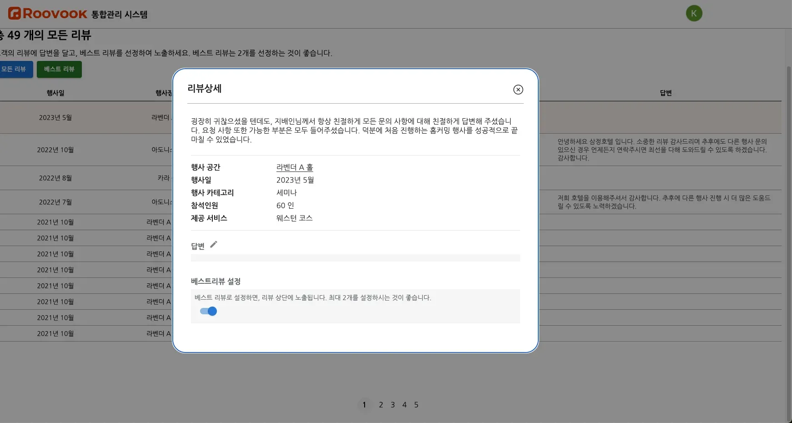Select the 2022년 8월 review row

click(x=55, y=178)
